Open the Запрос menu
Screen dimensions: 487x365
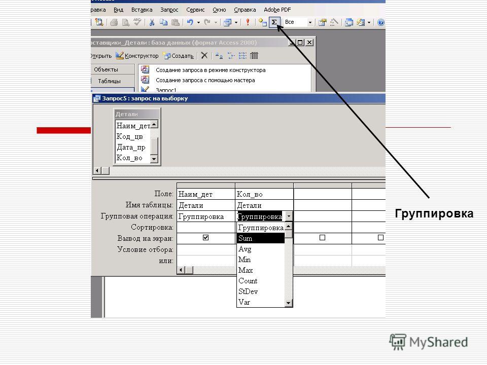169,10
